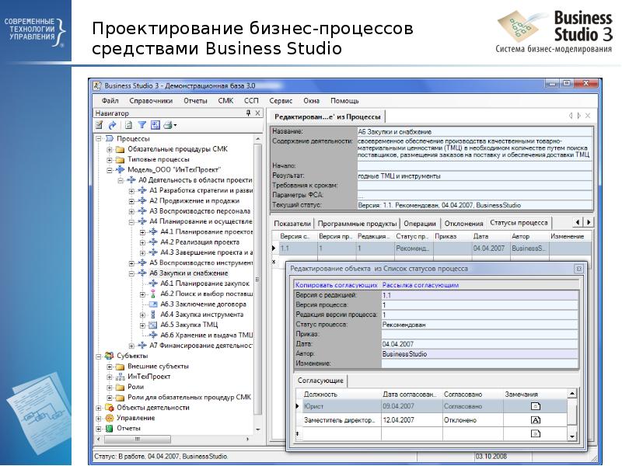
Task: Collapse A4 Планирование и осуществление node
Action: 131,221
